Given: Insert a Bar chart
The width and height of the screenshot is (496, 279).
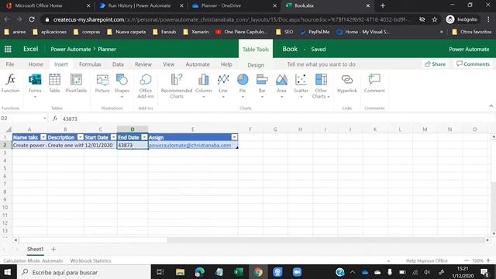Looking at the screenshot, I should click(x=262, y=84).
